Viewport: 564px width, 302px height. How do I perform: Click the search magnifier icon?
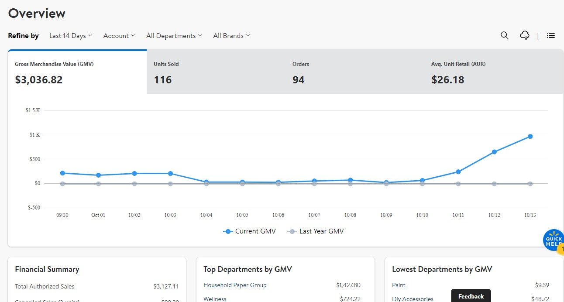tap(504, 36)
